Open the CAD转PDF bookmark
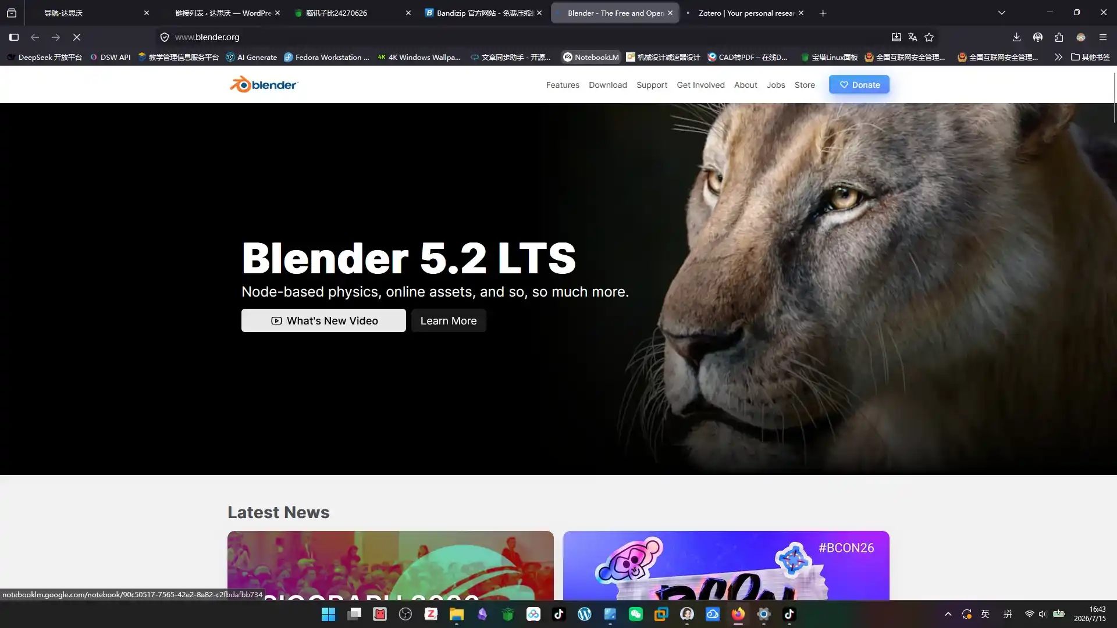This screenshot has width=1117, height=628. coord(748,57)
